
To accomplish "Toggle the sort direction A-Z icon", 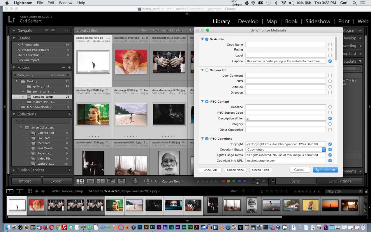I will (x=148, y=181).
